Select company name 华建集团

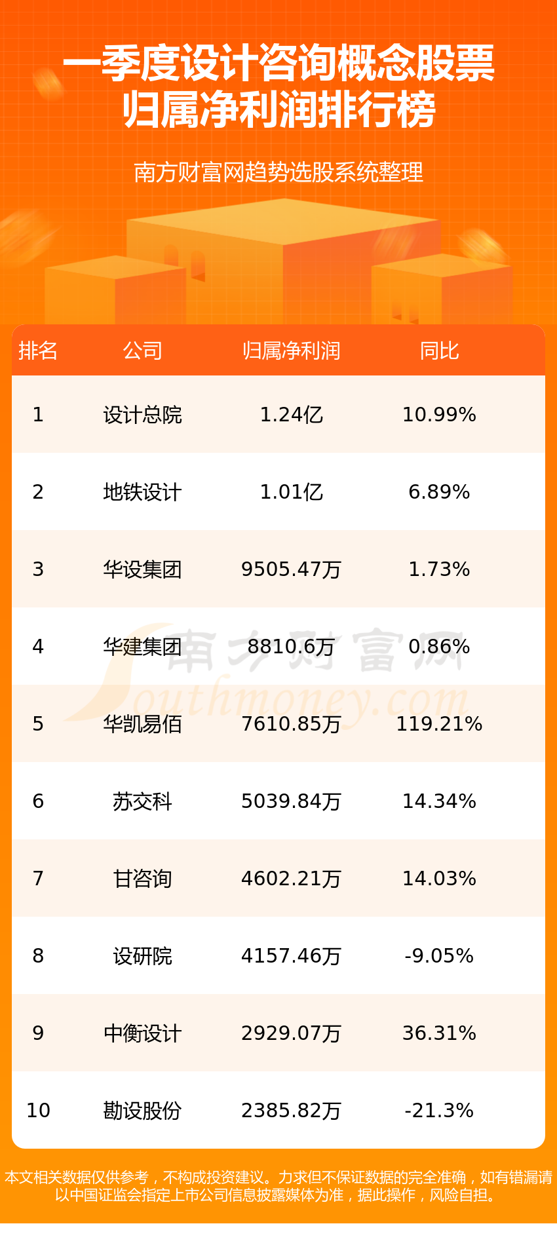[142, 647]
